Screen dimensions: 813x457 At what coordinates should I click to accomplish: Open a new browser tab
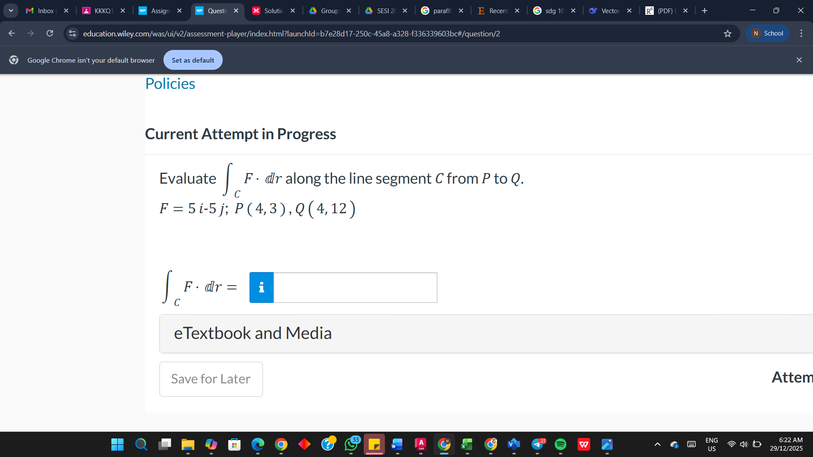(705, 11)
